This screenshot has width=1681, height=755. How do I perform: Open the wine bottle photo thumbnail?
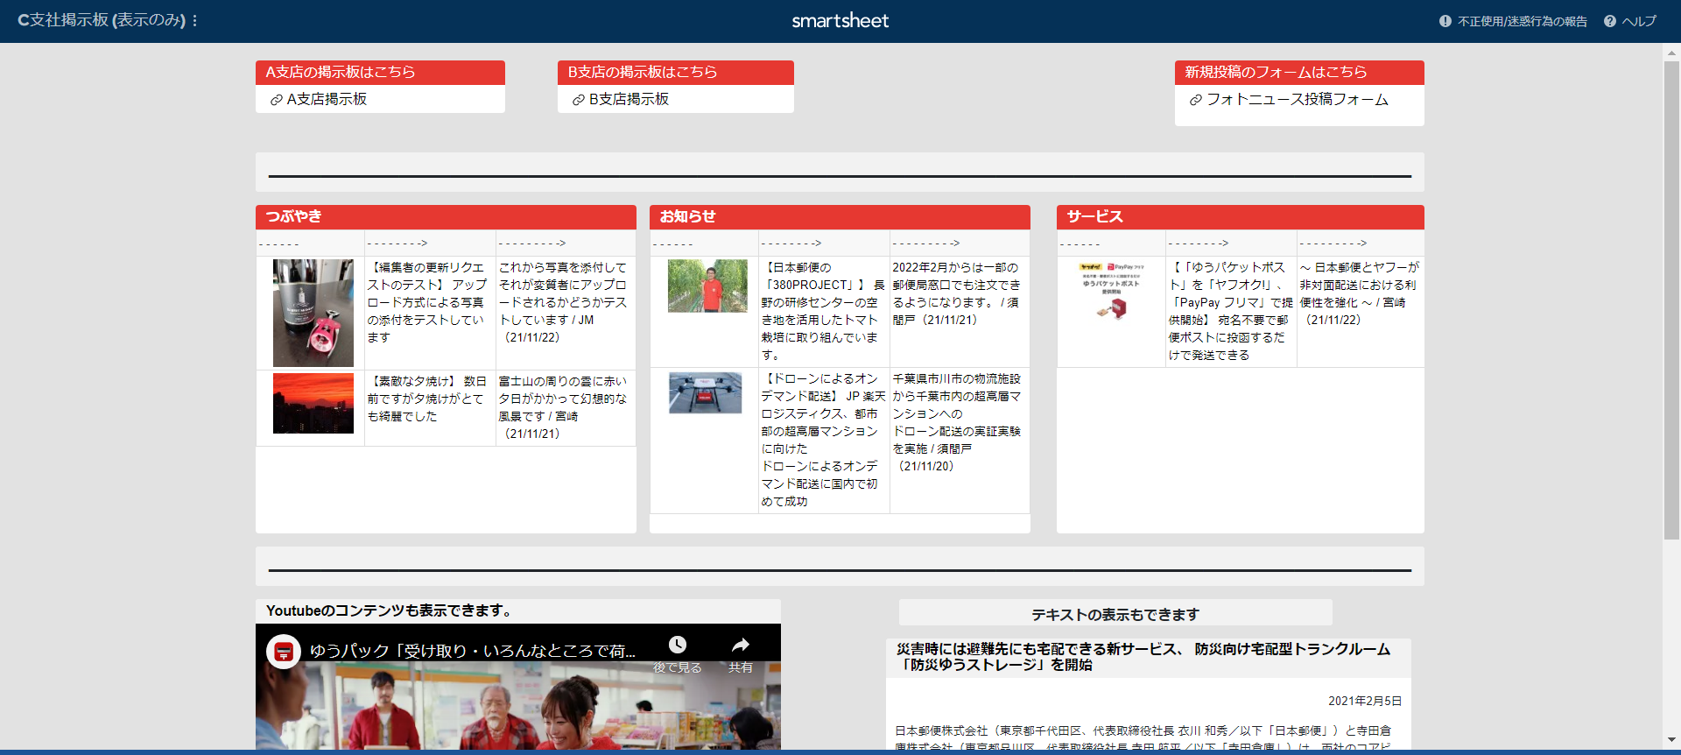(313, 313)
